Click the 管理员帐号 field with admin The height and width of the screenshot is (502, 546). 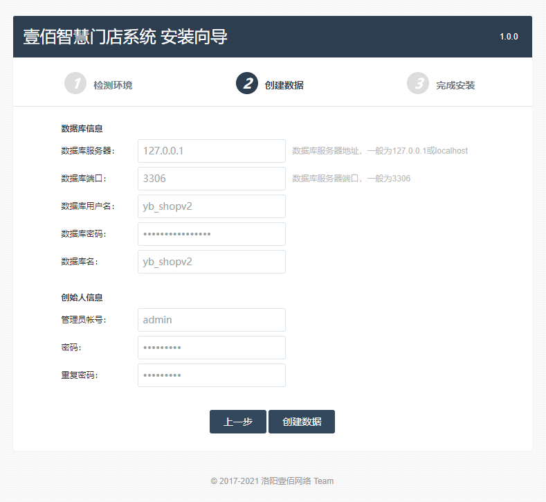pyautogui.click(x=212, y=320)
